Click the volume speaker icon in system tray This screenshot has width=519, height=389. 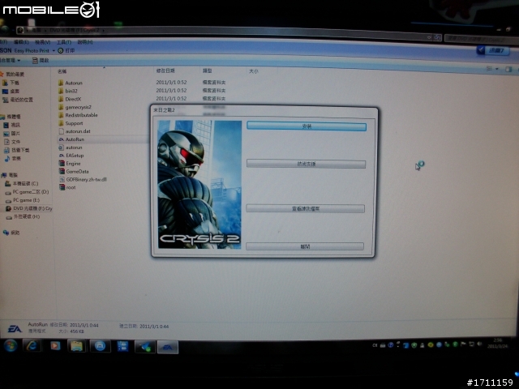click(x=479, y=344)
